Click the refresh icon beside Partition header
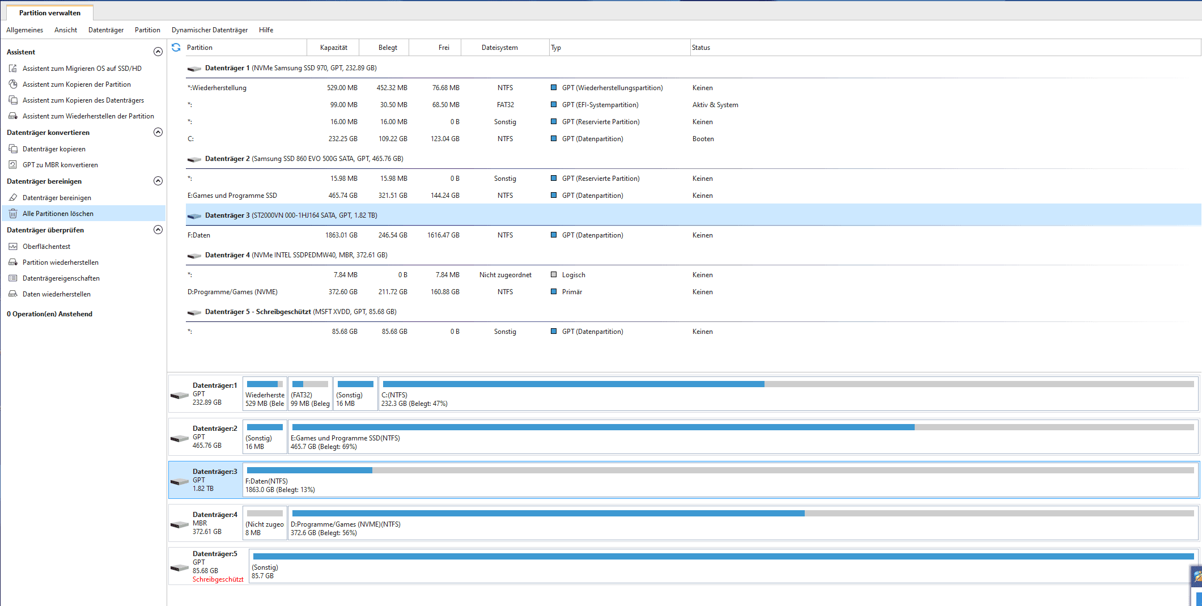The height and width of the screenshot is (606, 1202). click(x=176, y=48)
